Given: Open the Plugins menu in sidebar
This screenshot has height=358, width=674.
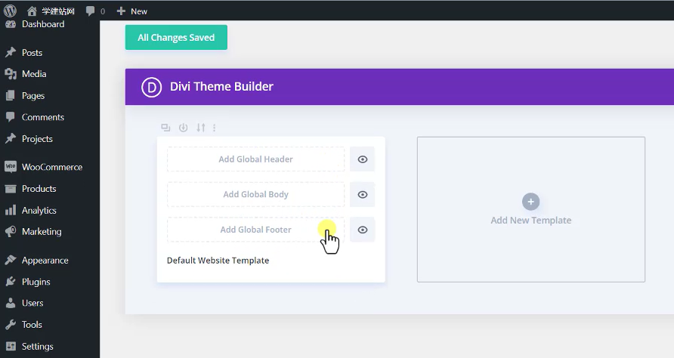Looking at the screenshot, I should (x=36, y=282).
